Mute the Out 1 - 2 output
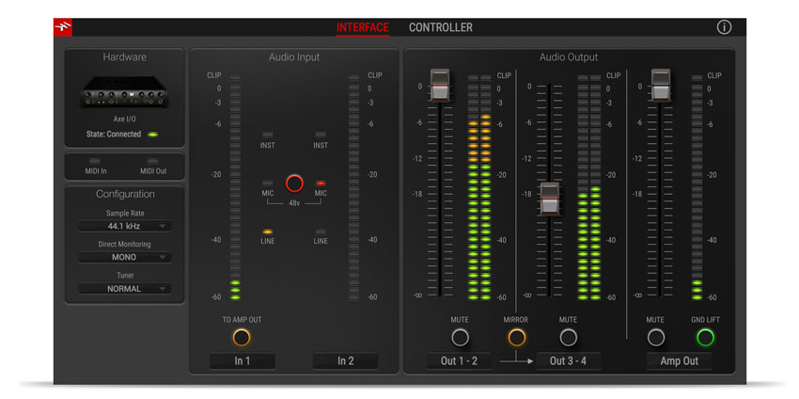Screen dimensions: 799x399 [x=460, y=337]
